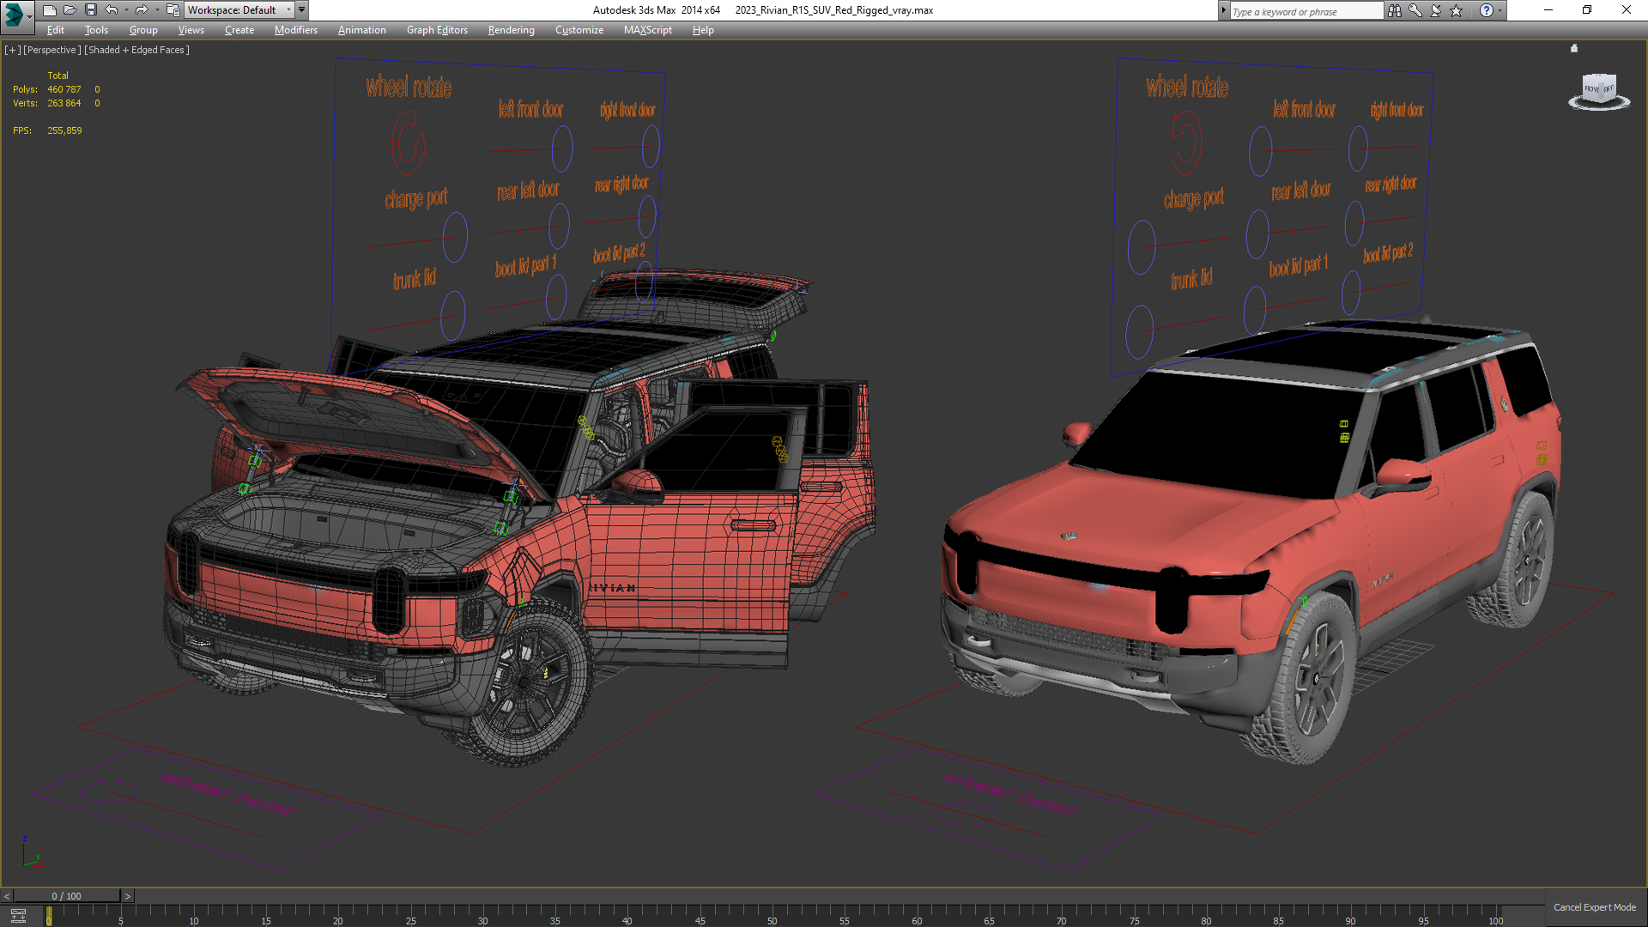This screenshot has height=927, width=1648.
Task: Open Subscription Center key icon
Action: point(1415,10)
